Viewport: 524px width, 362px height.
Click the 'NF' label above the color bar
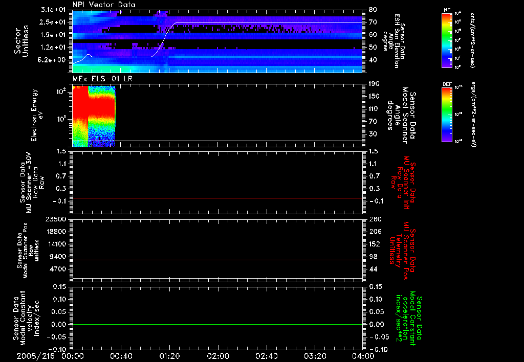447,10
